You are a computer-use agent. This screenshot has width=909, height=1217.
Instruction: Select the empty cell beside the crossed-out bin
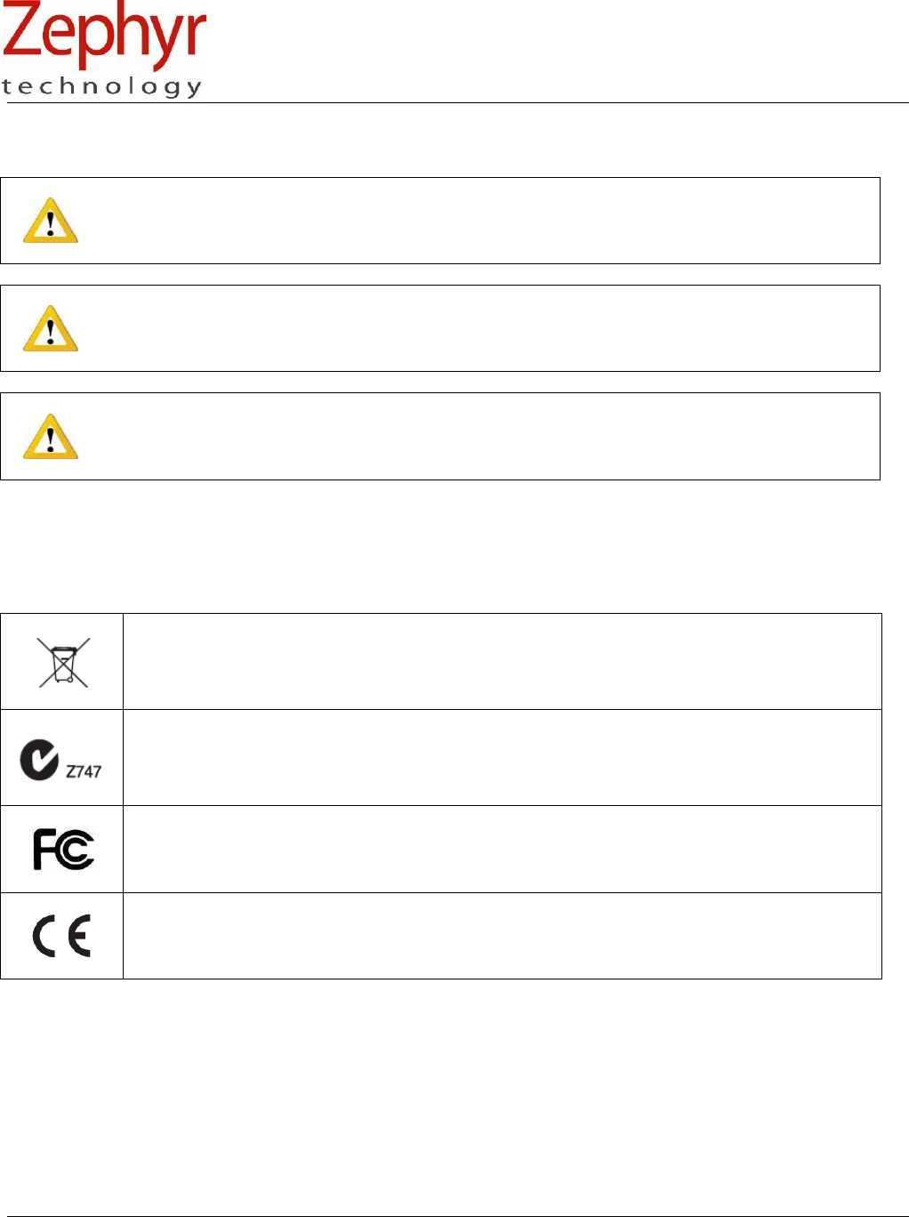point(502,661)
